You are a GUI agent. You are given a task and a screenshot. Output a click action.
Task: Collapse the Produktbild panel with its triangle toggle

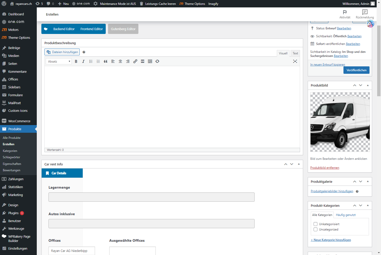368,85
